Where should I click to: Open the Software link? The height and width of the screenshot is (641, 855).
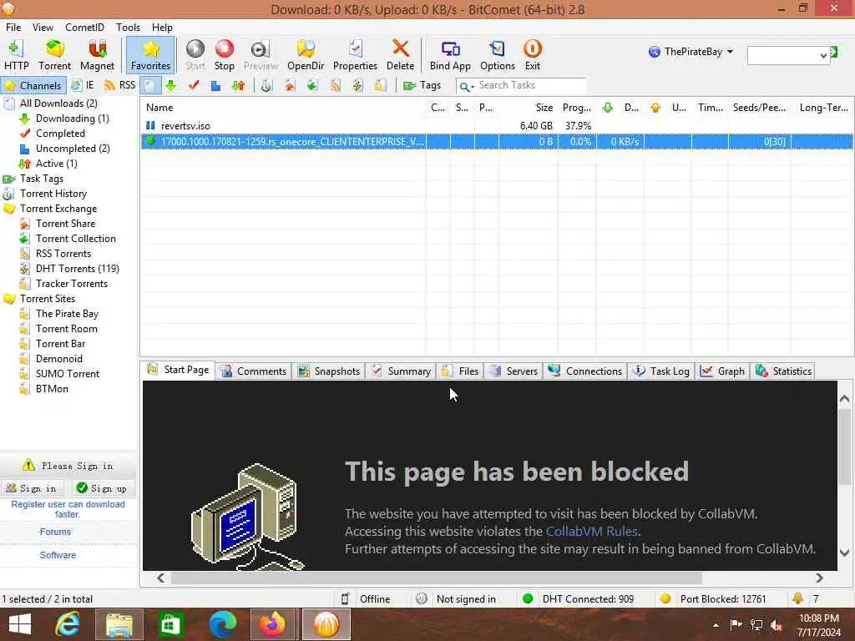pyautogui.click(x=58, y=555)
